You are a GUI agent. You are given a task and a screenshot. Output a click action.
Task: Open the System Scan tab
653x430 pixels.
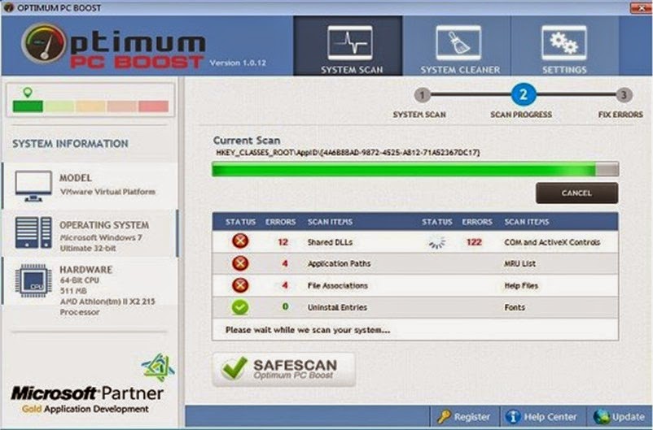pos(348,46)
